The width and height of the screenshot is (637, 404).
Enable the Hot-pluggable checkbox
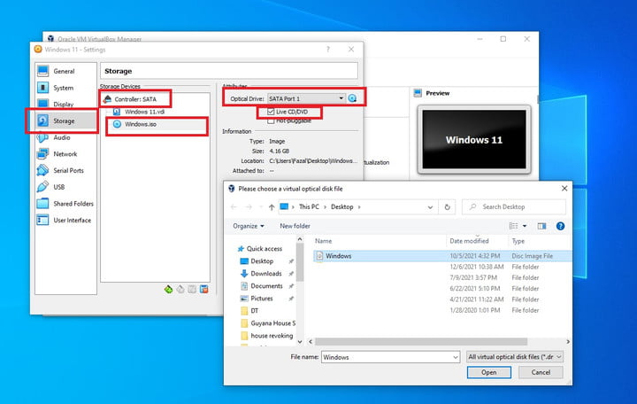coord(271,120)
